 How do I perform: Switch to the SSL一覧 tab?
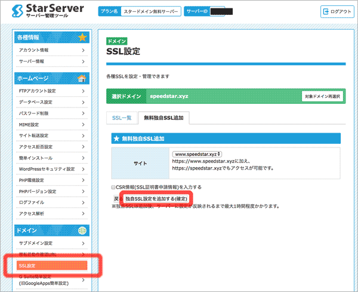pyautogui.click(x=122, y=118)
